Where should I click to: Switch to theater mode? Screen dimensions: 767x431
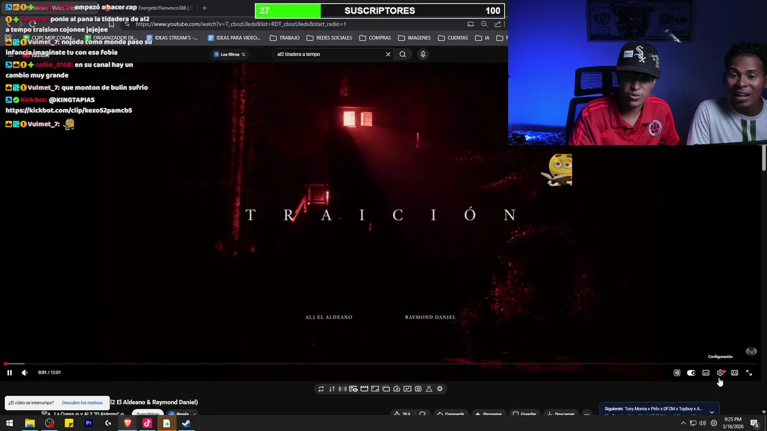(x=735, y=373)
